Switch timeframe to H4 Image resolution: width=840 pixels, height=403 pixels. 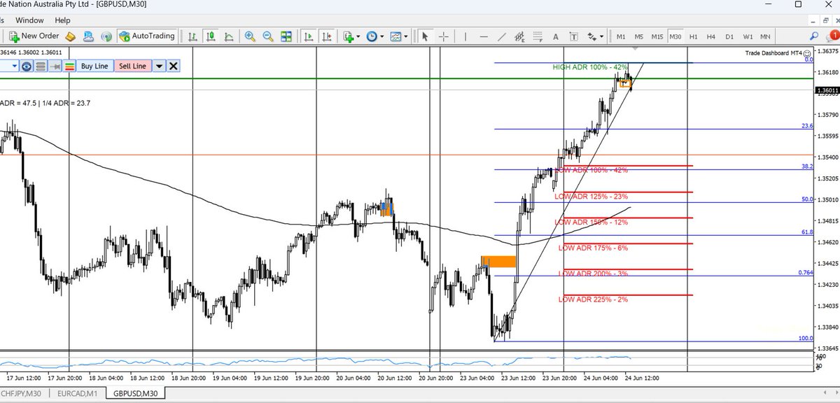710,36
